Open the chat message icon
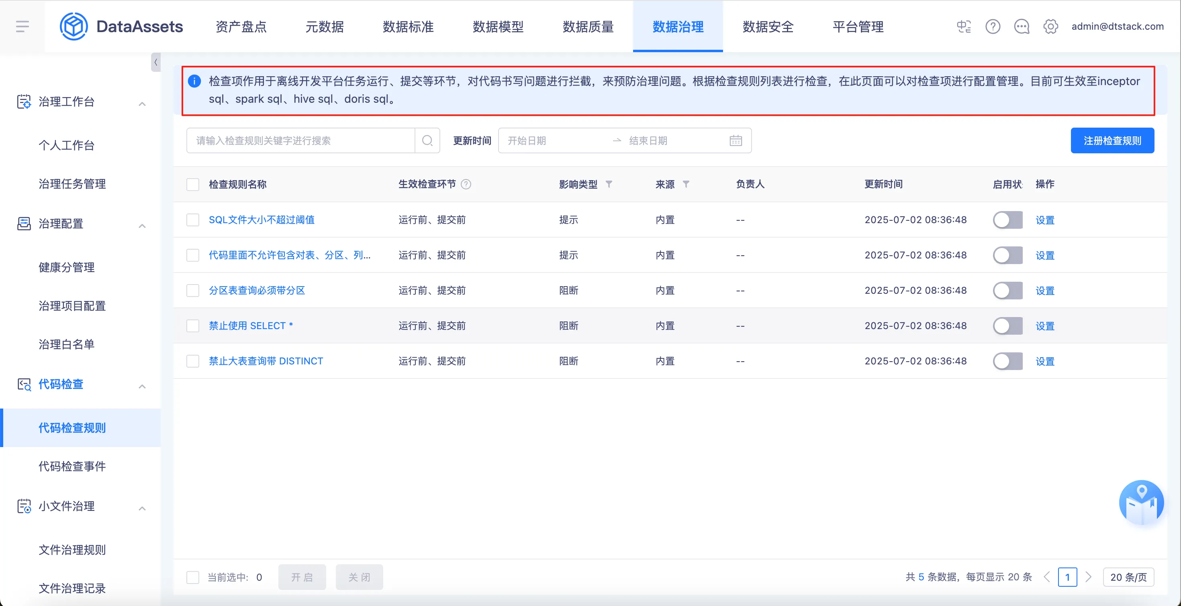The image size is (1181, 606). 1022,26
